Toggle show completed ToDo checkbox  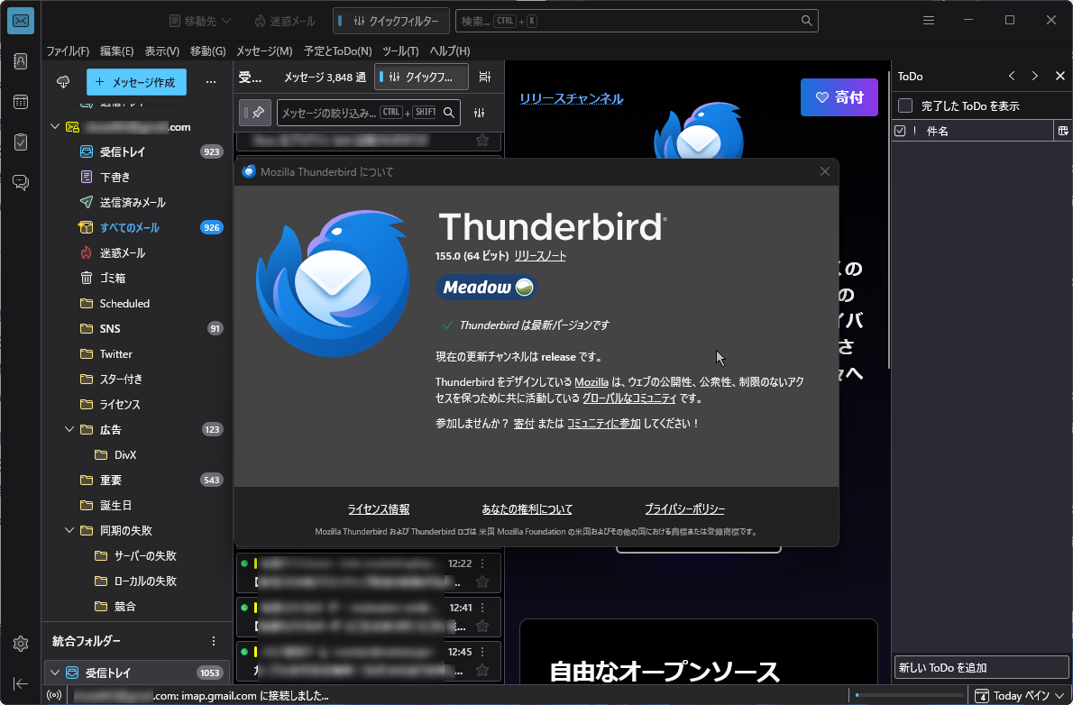click(905, 105)
